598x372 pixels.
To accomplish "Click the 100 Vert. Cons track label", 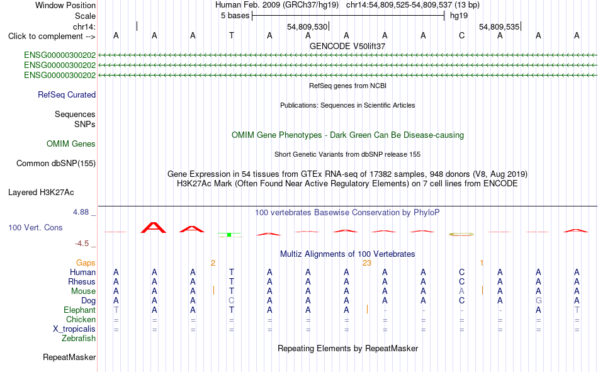I will pos(35,227).
